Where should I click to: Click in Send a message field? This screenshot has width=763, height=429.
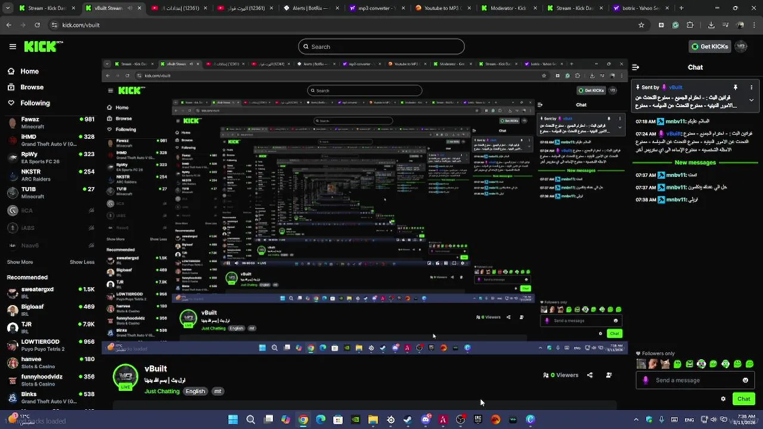click(694, 380)
